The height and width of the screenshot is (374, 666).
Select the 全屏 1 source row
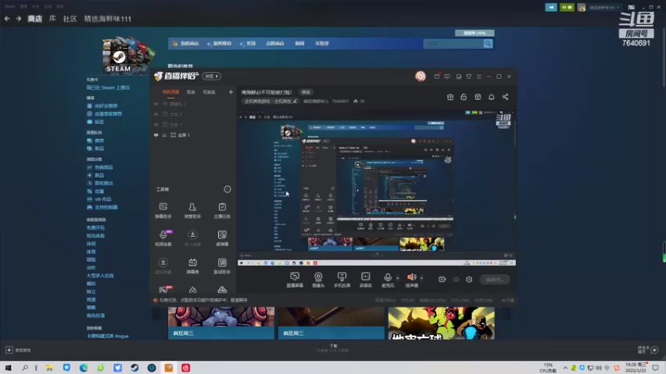coord(193,135)
